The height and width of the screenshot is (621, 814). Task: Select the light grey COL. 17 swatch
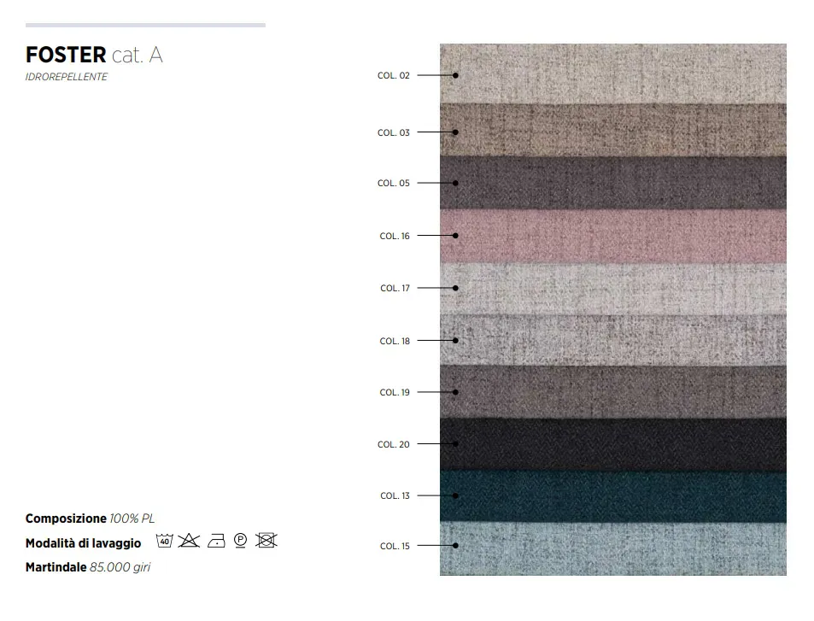613,289
